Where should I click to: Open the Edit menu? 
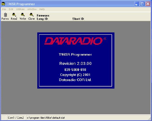point(11,9)
